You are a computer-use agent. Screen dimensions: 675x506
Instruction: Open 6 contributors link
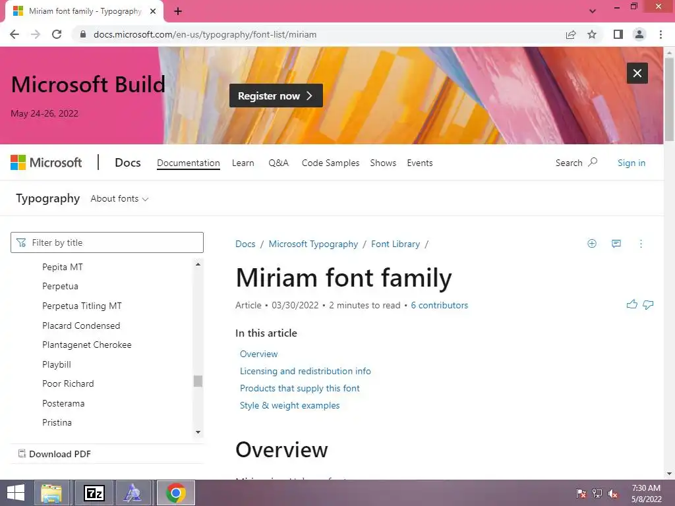coord(439,305)
